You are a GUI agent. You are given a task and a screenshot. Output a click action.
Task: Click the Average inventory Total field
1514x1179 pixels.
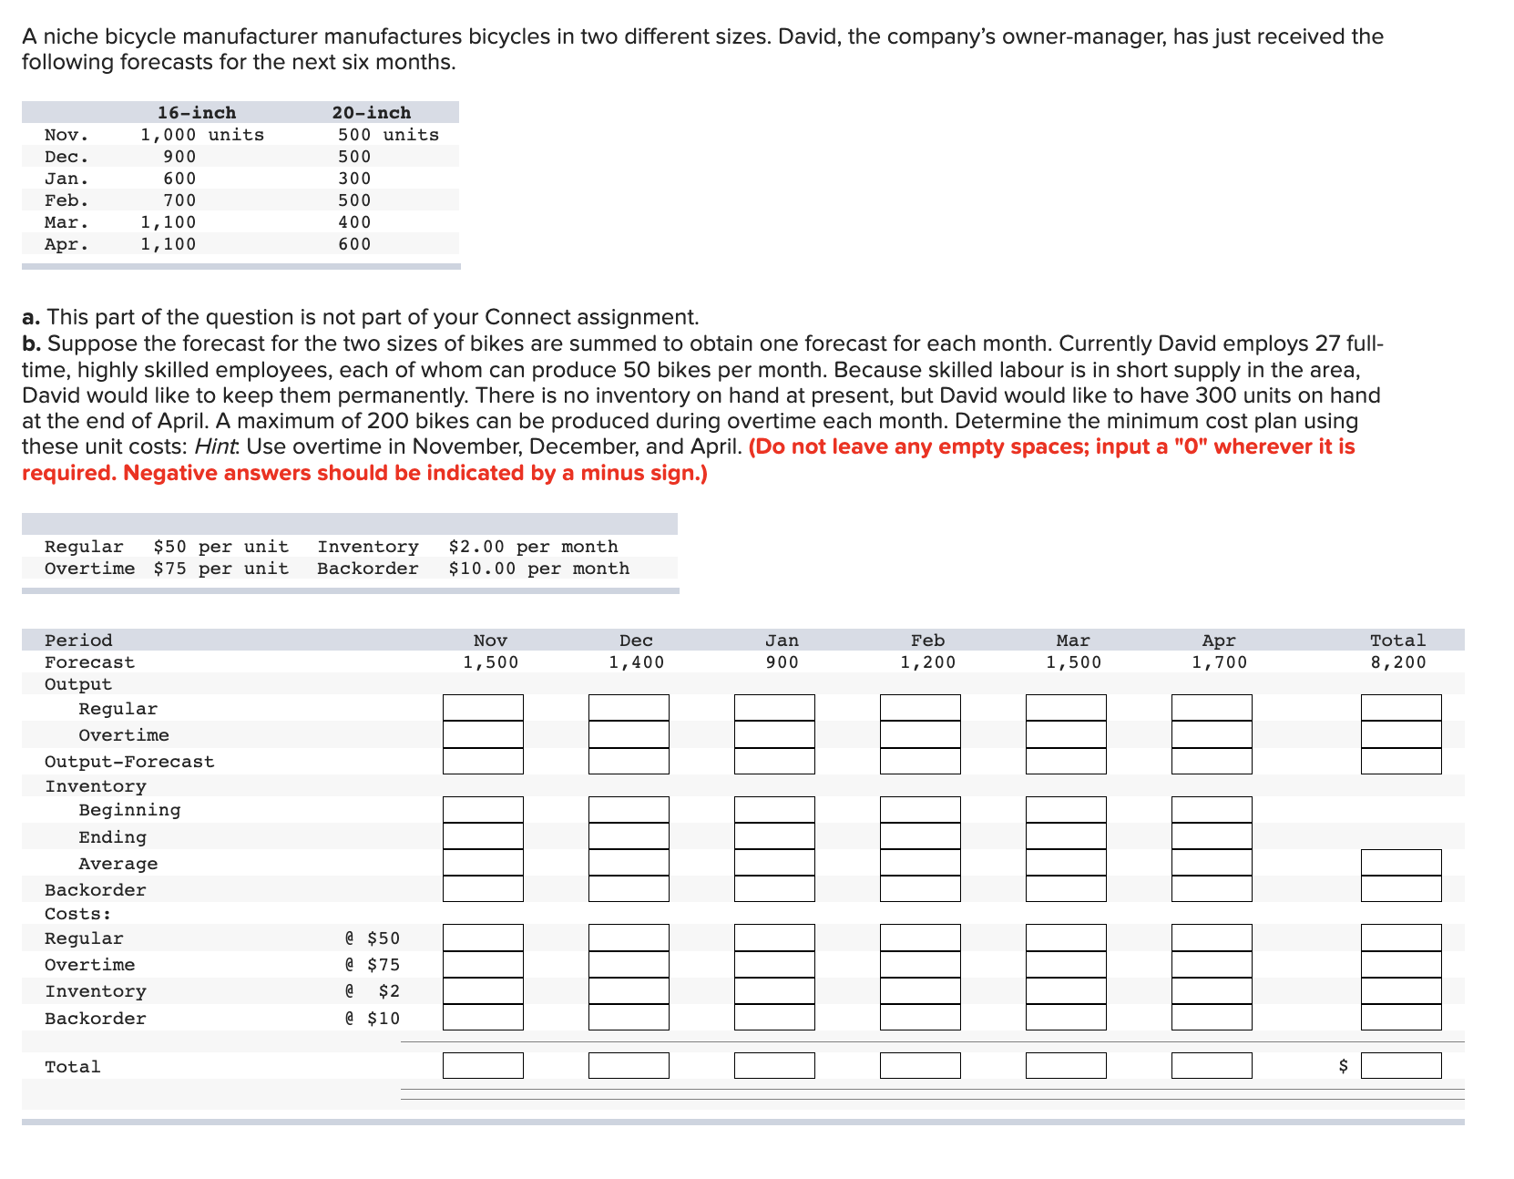tap(1401, 863)
